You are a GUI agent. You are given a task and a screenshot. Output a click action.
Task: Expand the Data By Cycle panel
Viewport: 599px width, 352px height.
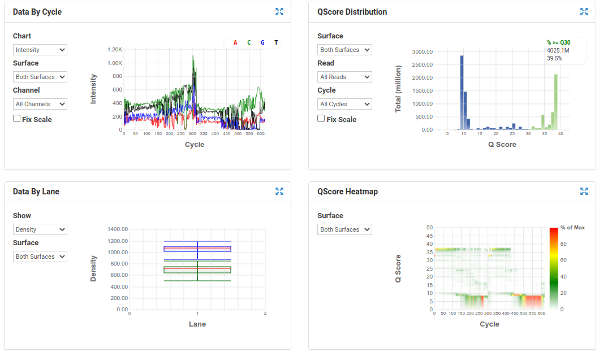click(x=279, y=12)
